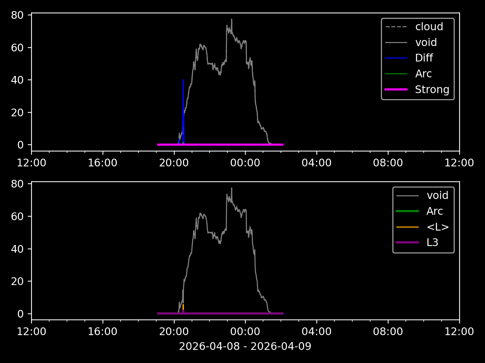485x363 pixels.
Task: Click the 80 y-axis label on top chart
Action: click(x=17, y=15)
